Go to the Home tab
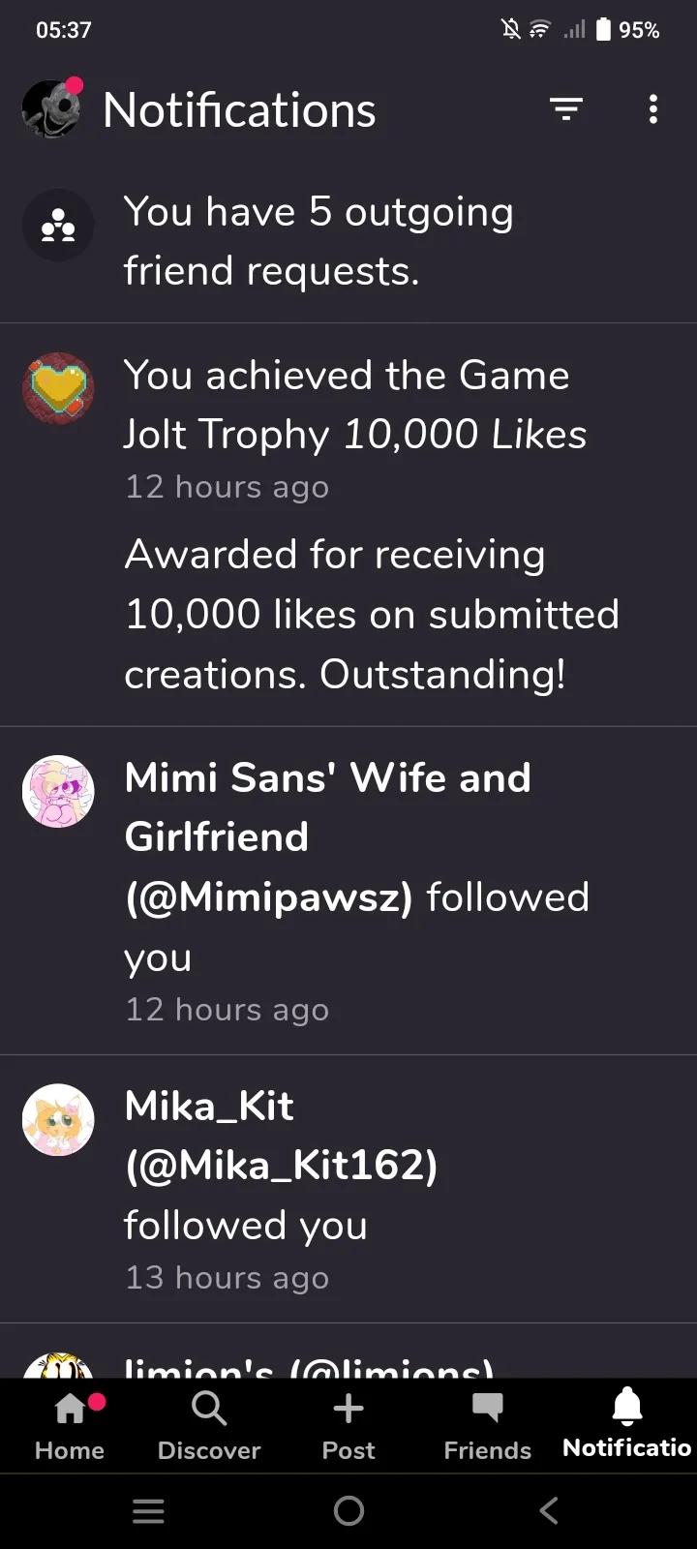Screen dimensions: 697x1549 click(70, 1425)
